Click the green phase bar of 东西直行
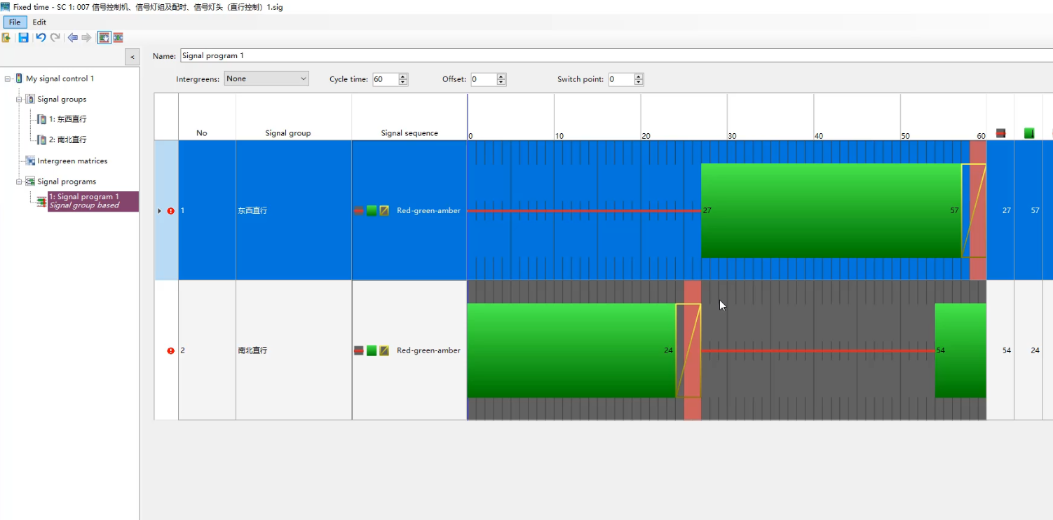Viewport: 1053px width, 520px height. click(x=831, y=210)
